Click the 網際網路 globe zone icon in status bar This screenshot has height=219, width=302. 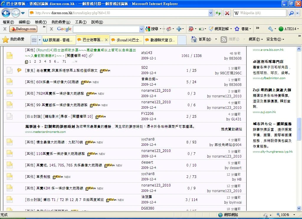[221, 215]
